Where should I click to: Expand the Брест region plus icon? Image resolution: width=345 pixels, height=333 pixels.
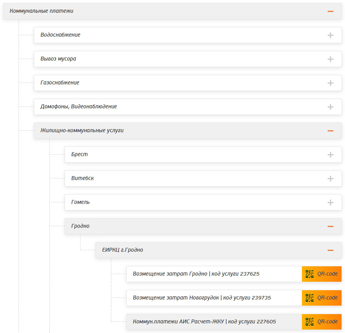330,155
